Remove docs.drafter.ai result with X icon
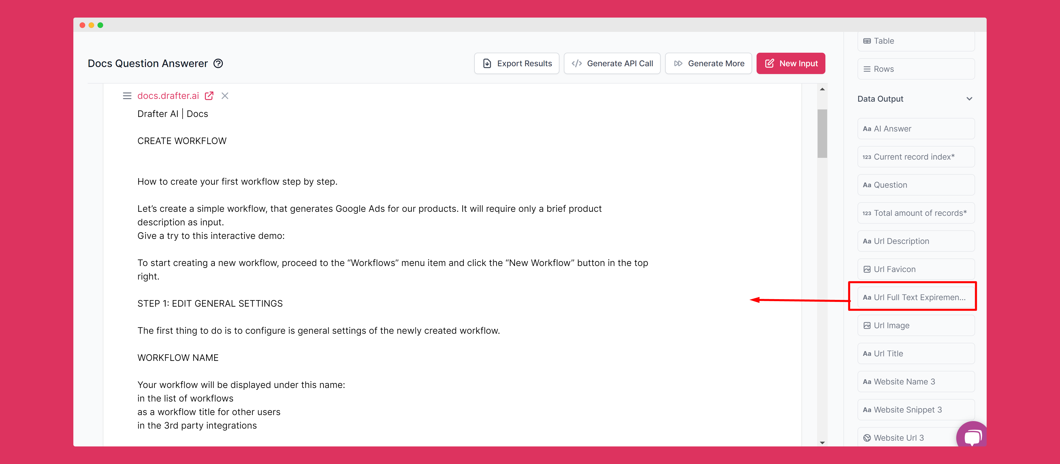 225,96
